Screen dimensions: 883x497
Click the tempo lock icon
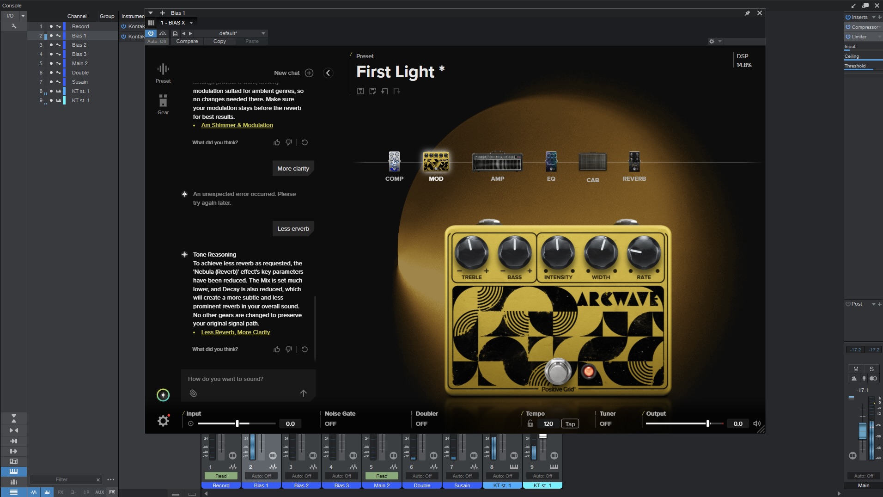530,423
